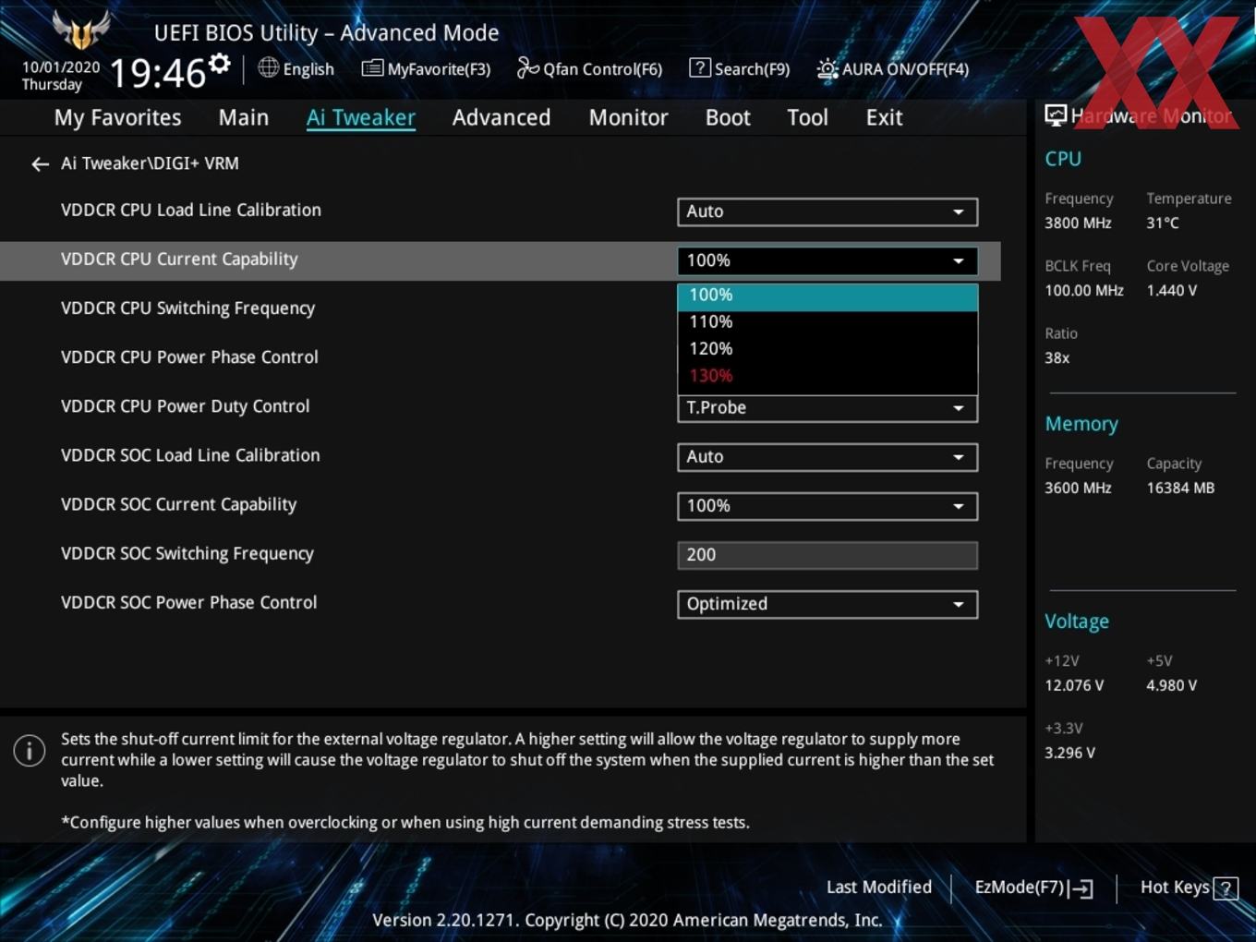Click CPU frequency value 3800 MHz
This screenshot has width=1256, height=942.
(1078, 223)
